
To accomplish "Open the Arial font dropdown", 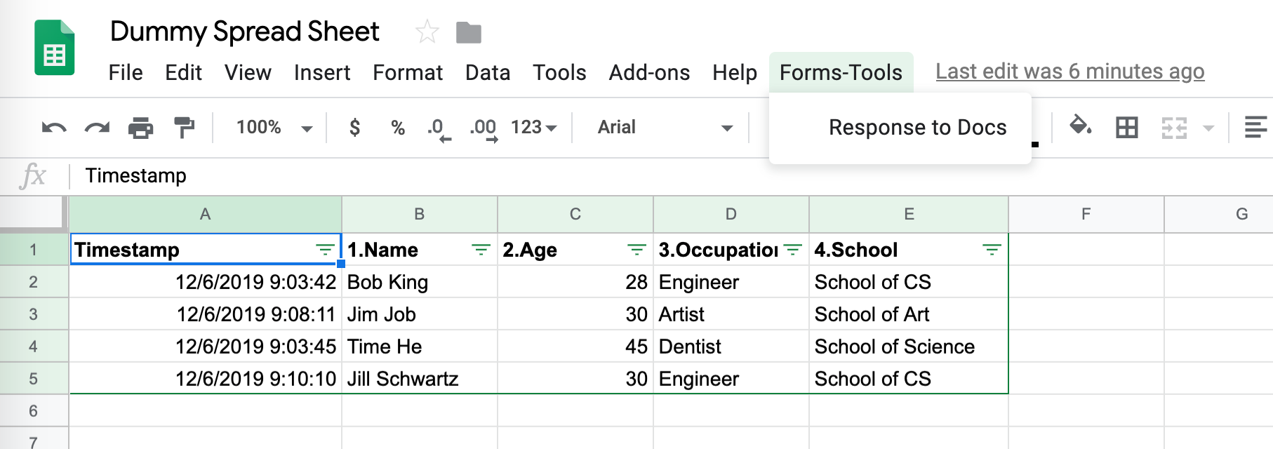I will (x=664, y=128).
